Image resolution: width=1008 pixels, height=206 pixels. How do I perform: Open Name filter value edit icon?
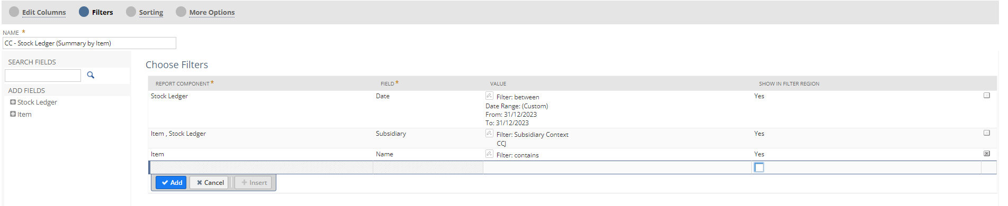pyautogui.click(x=489, y=154)
